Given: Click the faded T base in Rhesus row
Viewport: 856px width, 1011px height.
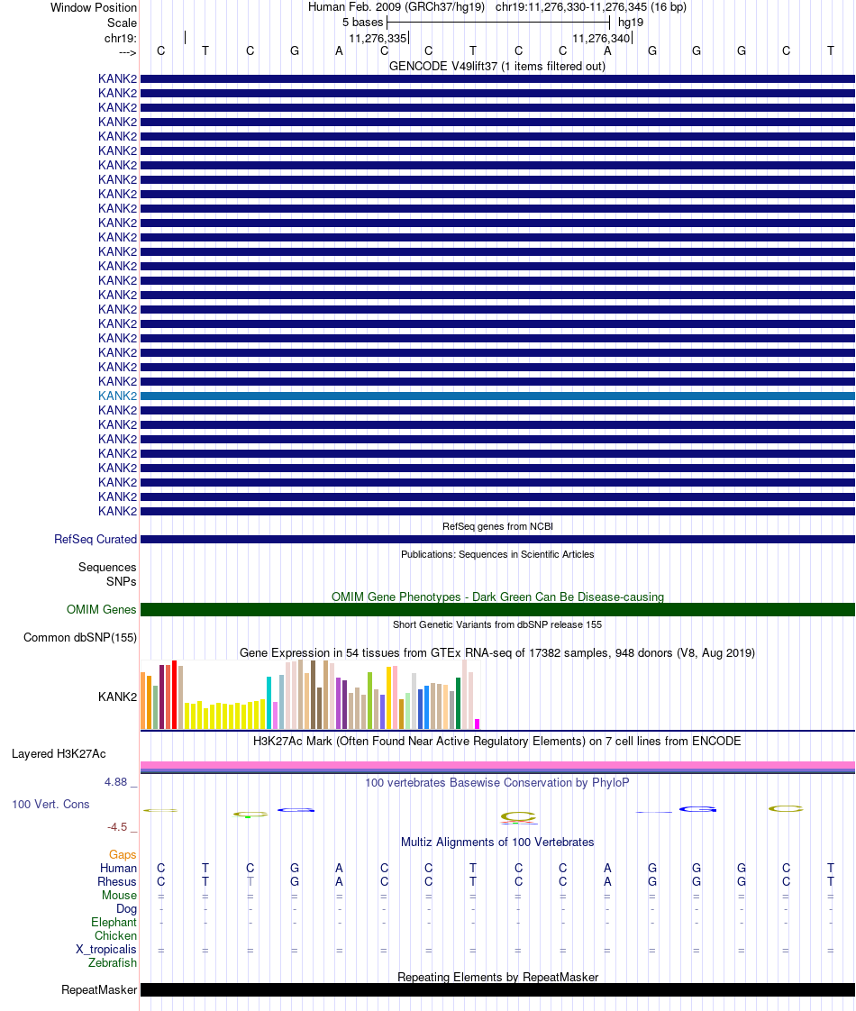Looking at the screenshot, I should coord(250,881).
